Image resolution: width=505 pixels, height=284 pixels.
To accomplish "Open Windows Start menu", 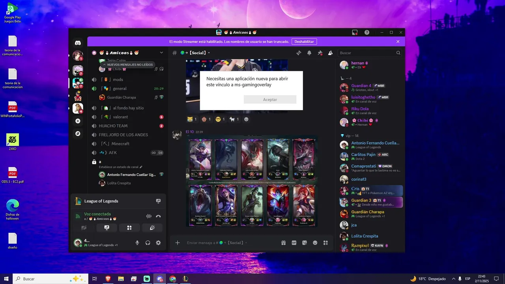I will pos(6,279).
